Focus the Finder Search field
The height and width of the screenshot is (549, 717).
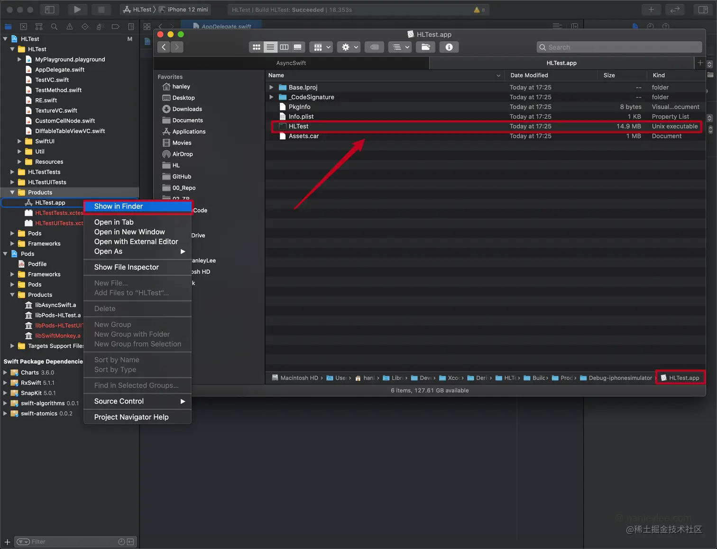[x=619, y=47]
